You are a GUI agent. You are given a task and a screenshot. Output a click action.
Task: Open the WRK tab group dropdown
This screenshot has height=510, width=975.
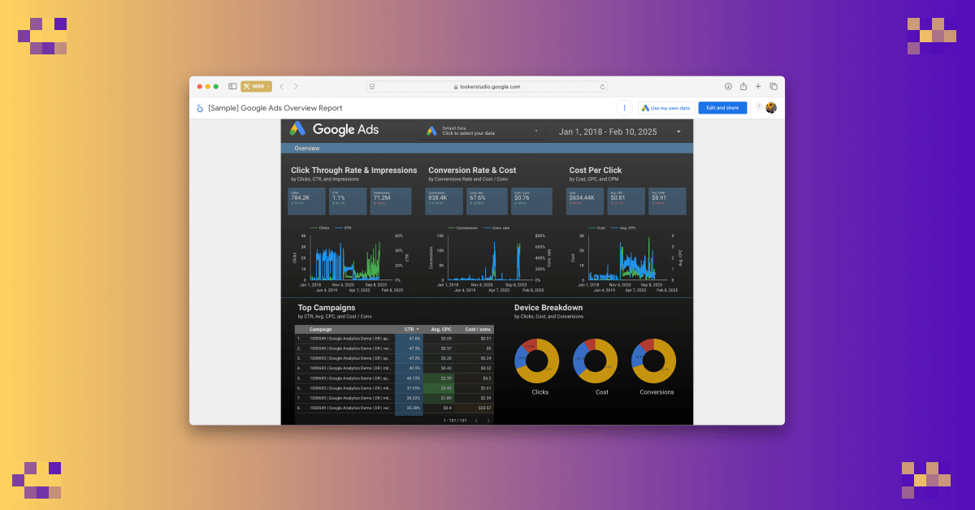[256, 86]
